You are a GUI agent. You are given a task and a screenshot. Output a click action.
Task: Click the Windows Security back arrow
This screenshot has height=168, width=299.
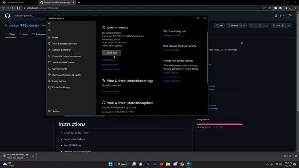point(50,24)
